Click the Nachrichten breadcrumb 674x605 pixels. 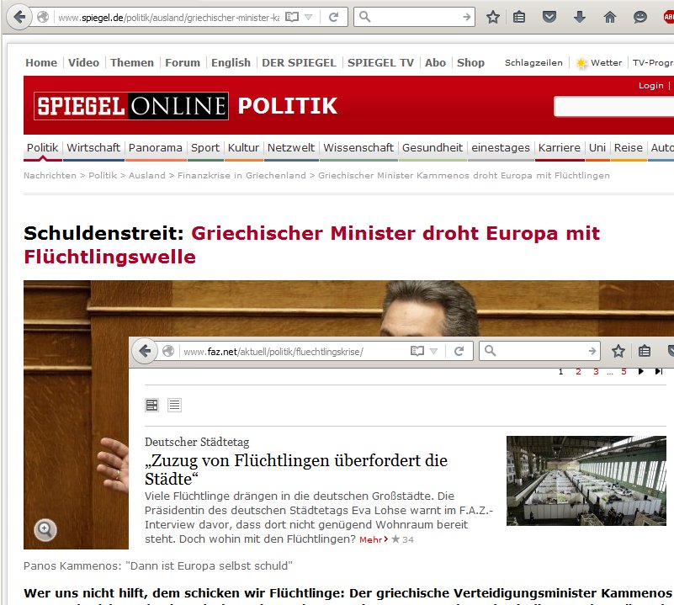click(50, 175)
